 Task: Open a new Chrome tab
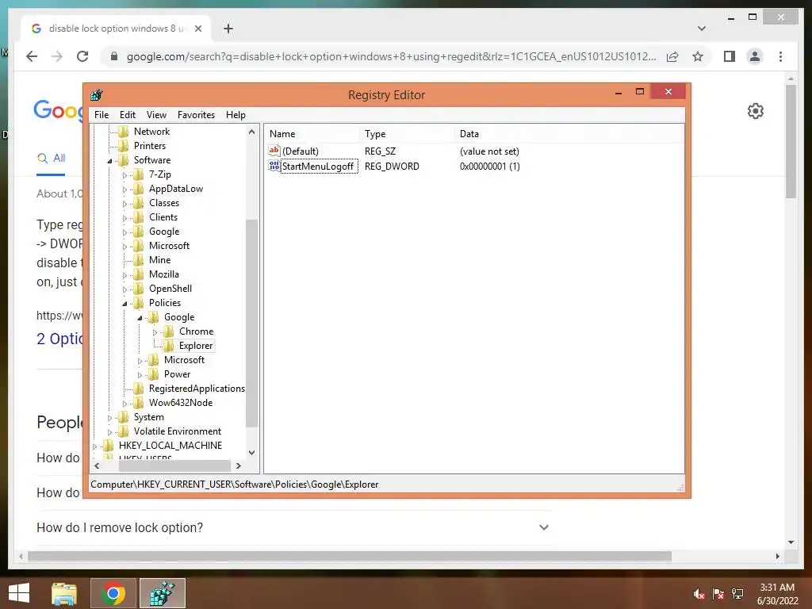[x=228, y=29]
